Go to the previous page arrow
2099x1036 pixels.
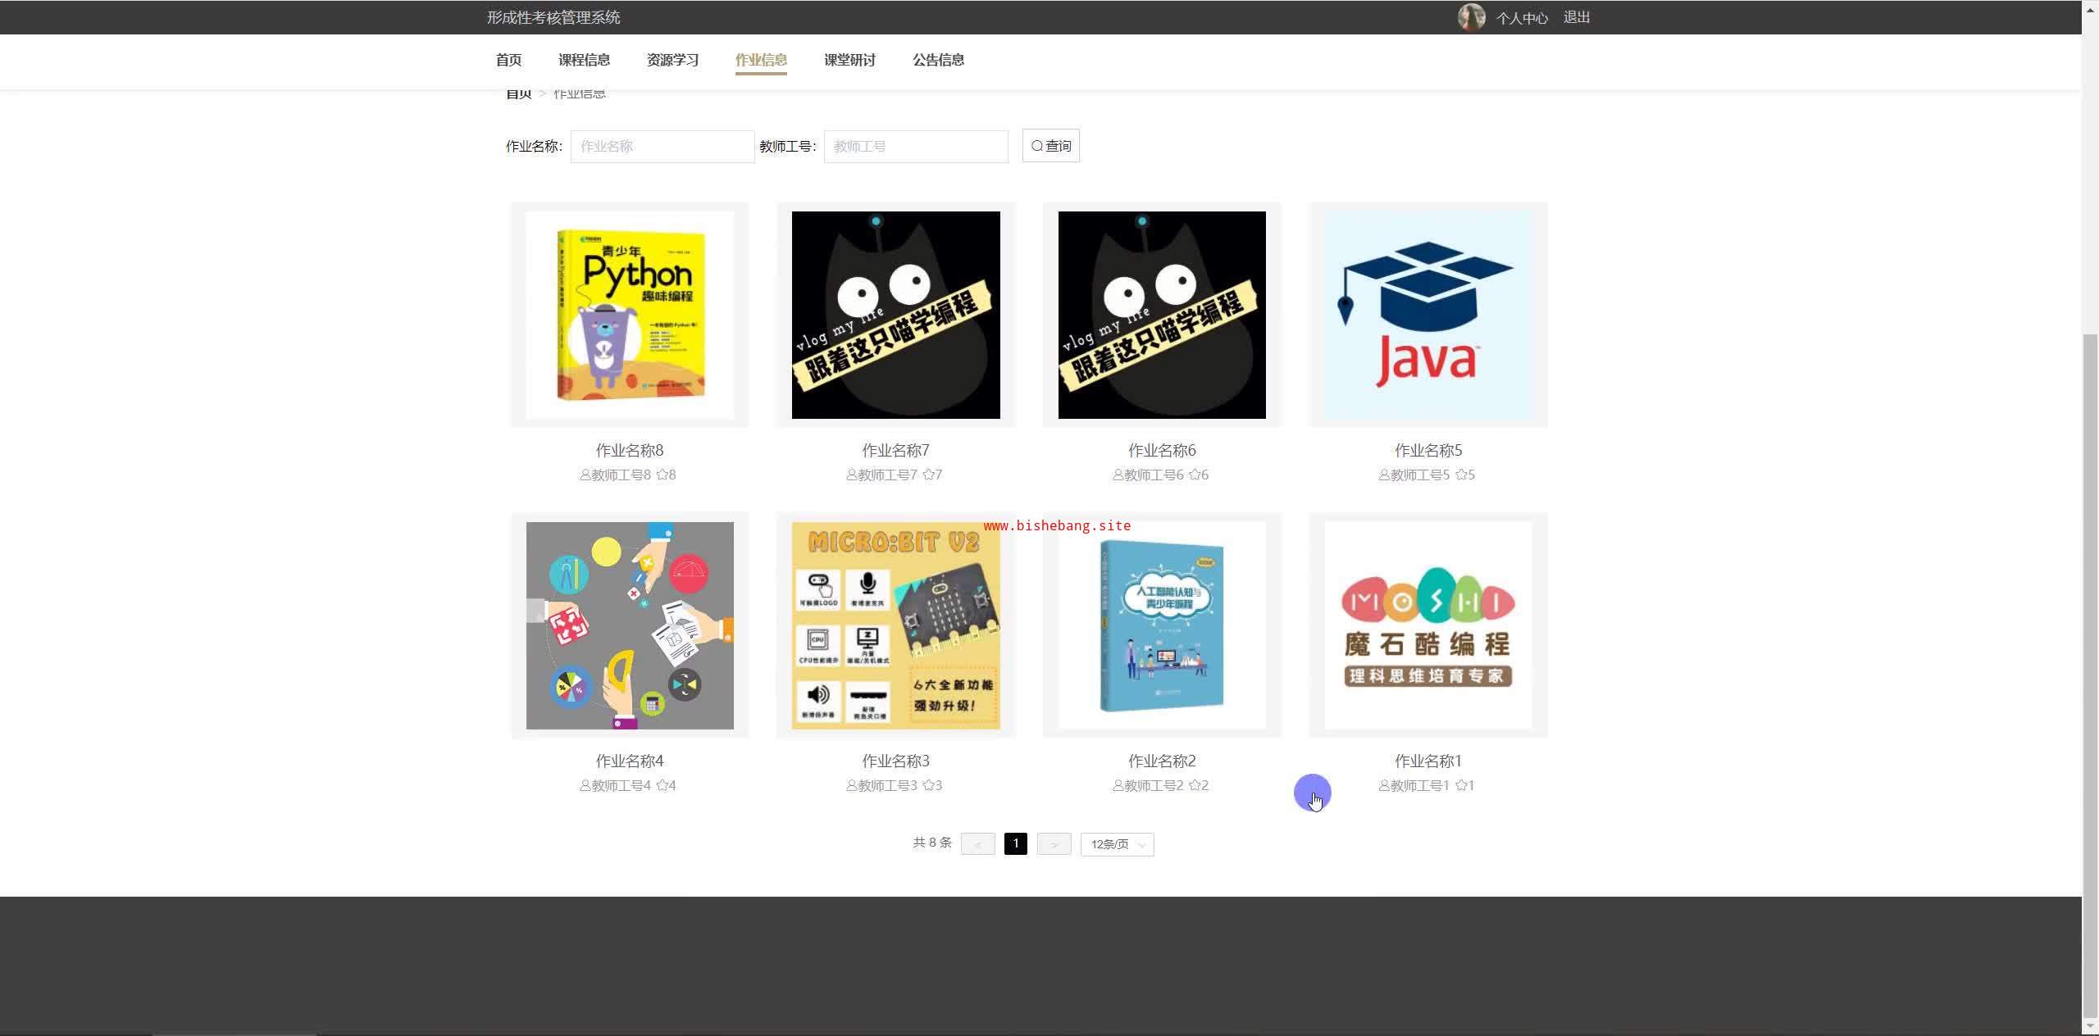point(977,844)
